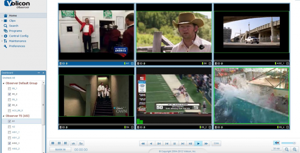The height and width of the screenshot is (153, 300).
Task: Jump to Live playback
Action: point(216,144)
